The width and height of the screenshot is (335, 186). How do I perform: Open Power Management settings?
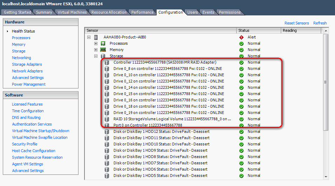coord(29,84)
